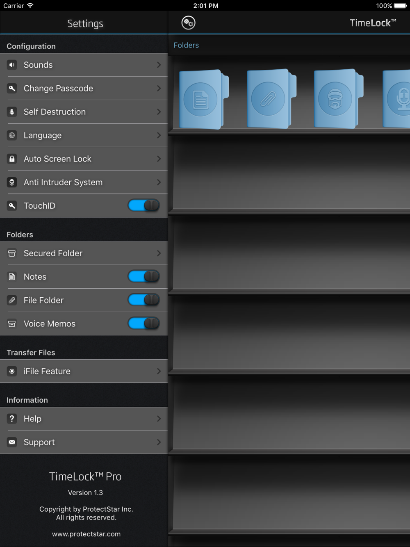Open the Support label
Image resolution: width=410 pixels, height=547 pixels.
tap(39, 442)
